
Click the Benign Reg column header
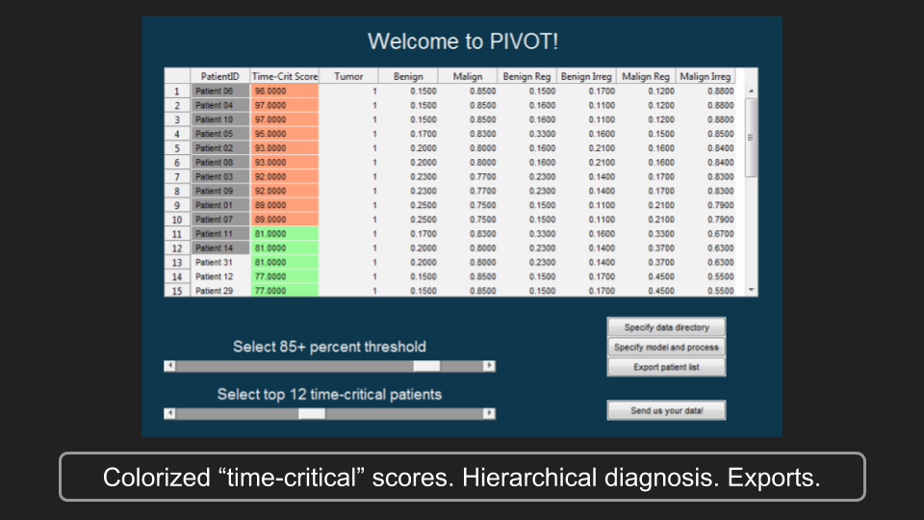(526, 76)
